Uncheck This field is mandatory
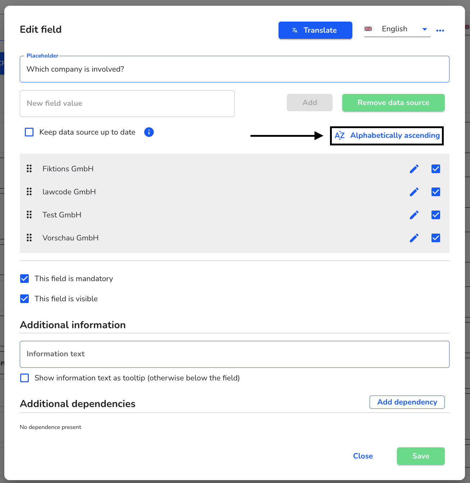 click(24, 279)
